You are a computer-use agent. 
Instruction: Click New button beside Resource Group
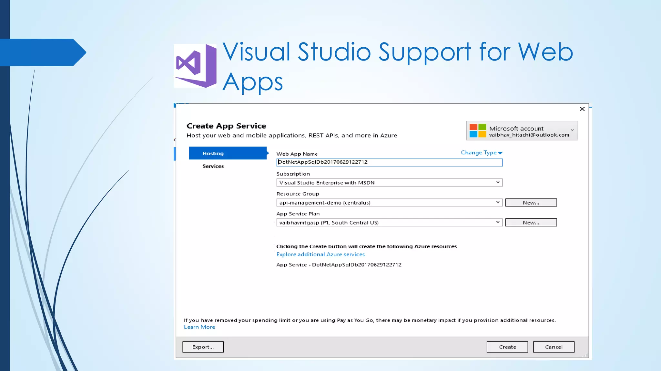[531, 203]
